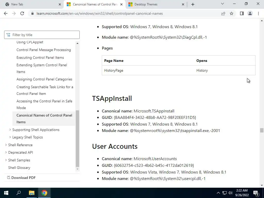Open the Chrome three-dot menu
This screenshot has height=198, width=264.
coord(258,13)
